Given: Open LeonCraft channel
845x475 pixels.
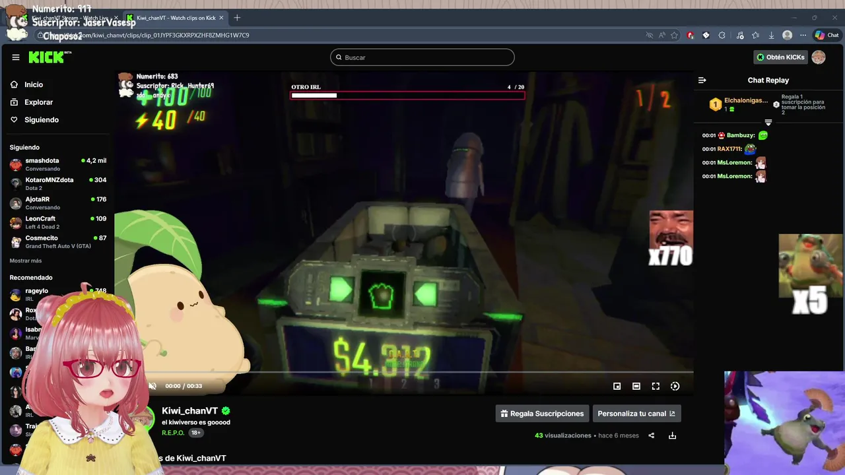Looking at the screenshot, I should [58, 222].
